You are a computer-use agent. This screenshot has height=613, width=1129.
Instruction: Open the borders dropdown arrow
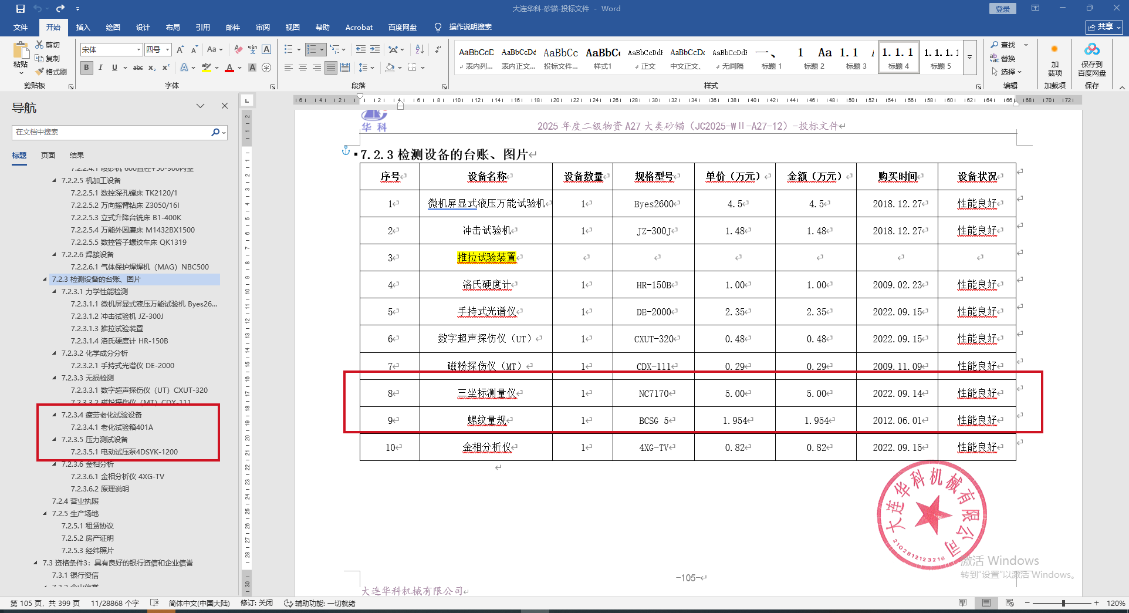[422, 68]
